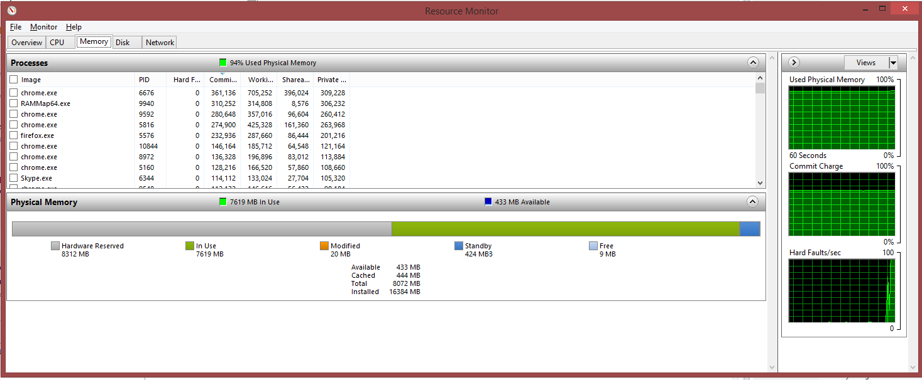
Task: Click the blue Standby legend square
Action: (x=459, y=246)
